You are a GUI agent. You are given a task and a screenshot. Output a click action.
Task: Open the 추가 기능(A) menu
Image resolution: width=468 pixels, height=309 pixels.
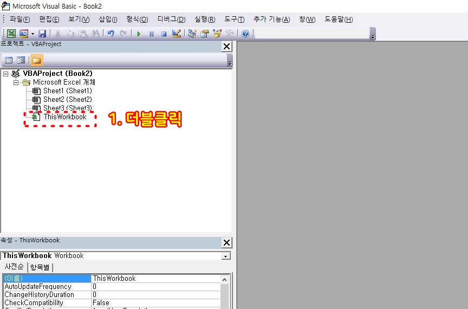(x=271, y=20)
